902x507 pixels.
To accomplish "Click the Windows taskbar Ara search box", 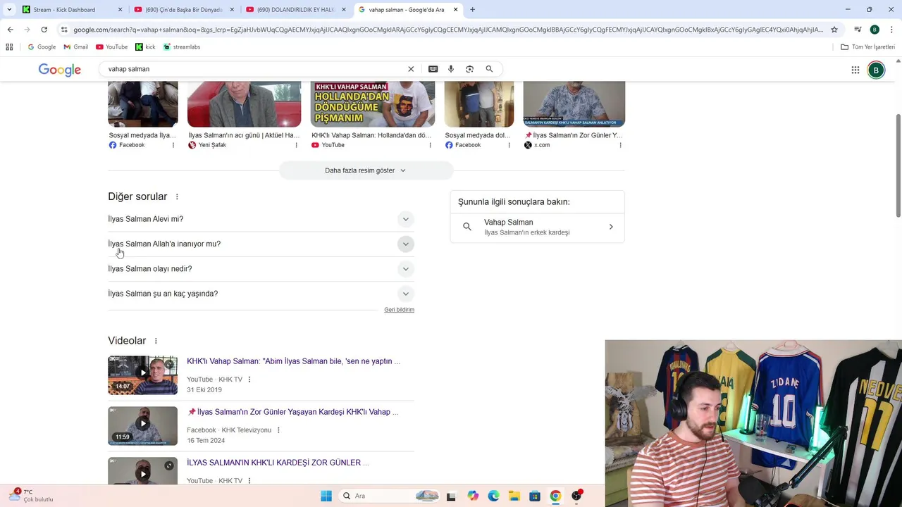I will (x=389, y=496).
